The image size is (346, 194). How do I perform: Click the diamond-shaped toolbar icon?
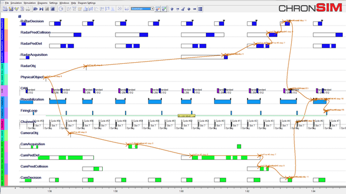click(189, 9)
